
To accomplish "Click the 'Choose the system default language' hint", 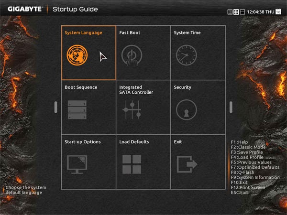I will pos(26,190).
